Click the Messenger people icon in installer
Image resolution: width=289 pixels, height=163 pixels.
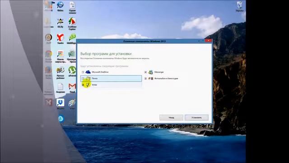(x=150, y=72)
